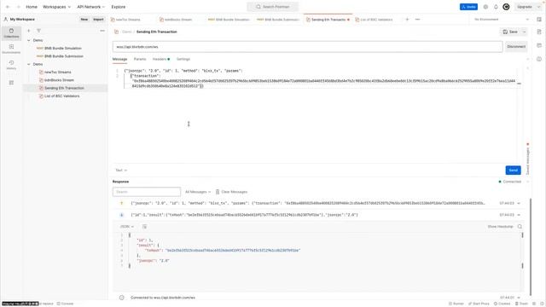Click the Disconnect button

(516, 47)
